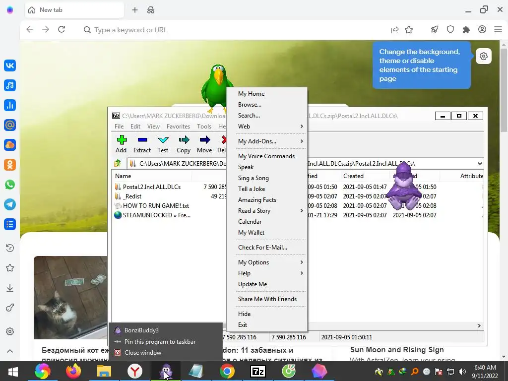Reload the browser page
This screenshot has width=508, height=381.
[62, 29]
